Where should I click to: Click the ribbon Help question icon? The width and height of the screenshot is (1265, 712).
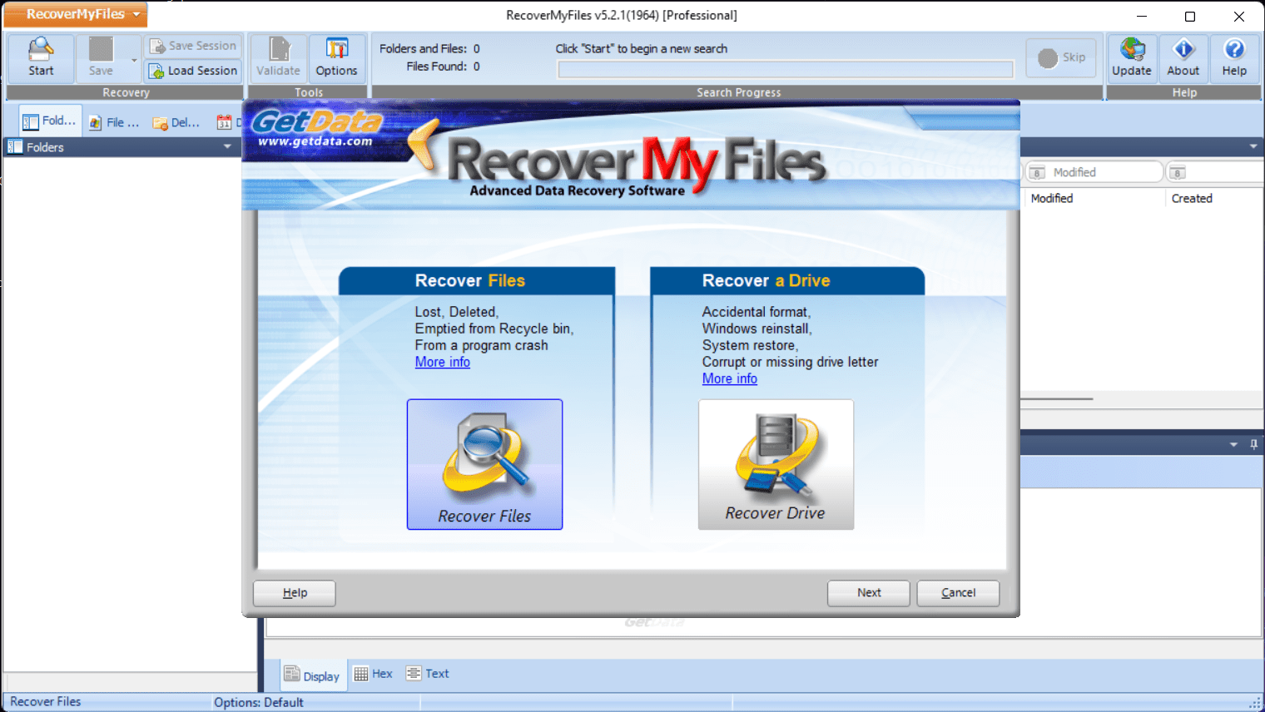[1234, 57]
